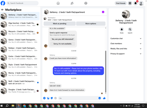Image resolution: width=147 pixels, height=108 pixels.
Task: Click message 'Could you have more information?'
Action: tap(63, 58)
